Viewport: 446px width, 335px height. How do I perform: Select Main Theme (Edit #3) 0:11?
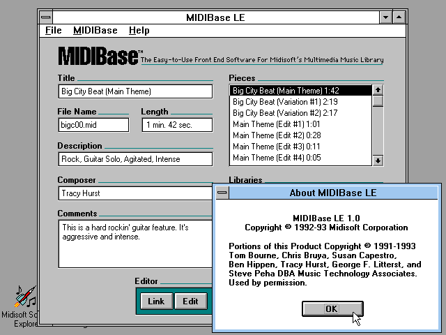click(300, 146)
